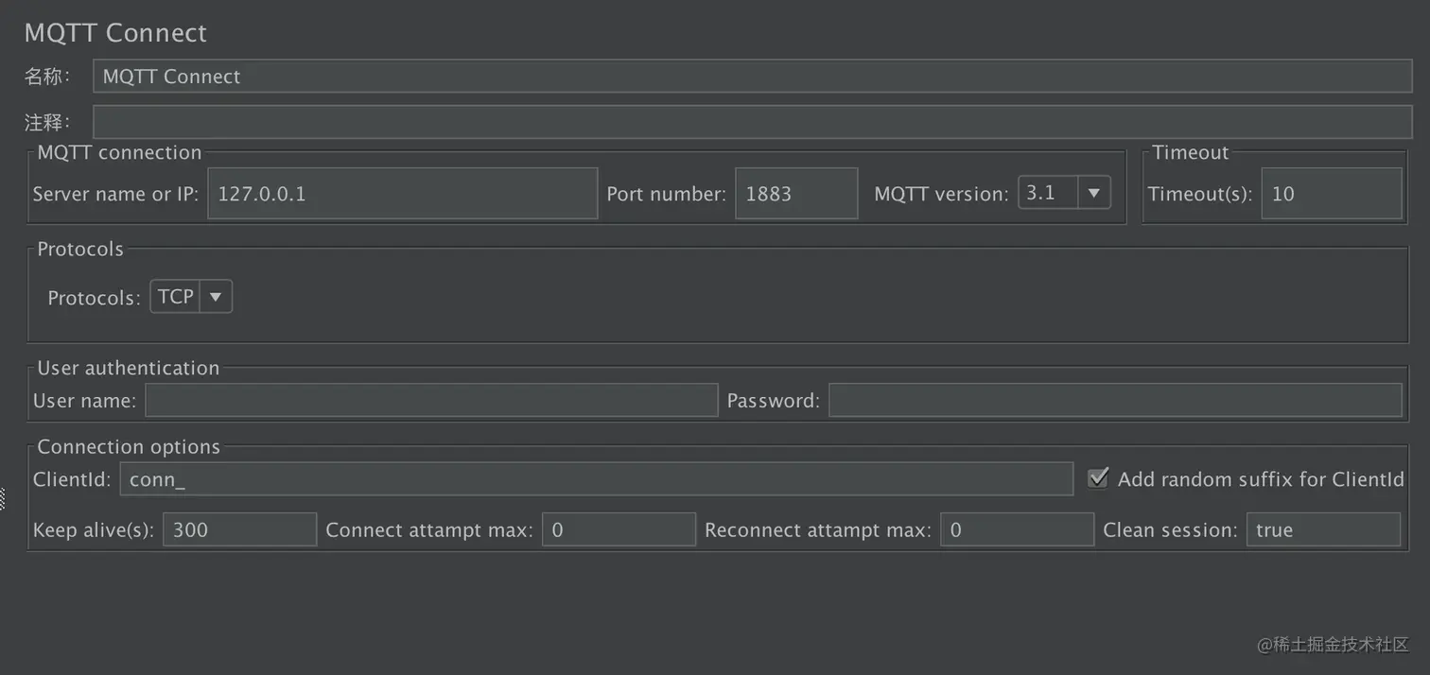Click the Keep alive(s) field showing 300

coord(239,529)
